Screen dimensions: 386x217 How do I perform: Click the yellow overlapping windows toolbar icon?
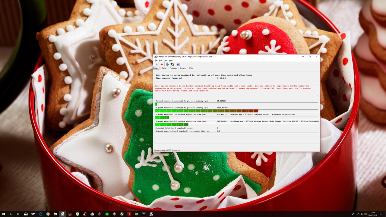[x=172, y=64]
